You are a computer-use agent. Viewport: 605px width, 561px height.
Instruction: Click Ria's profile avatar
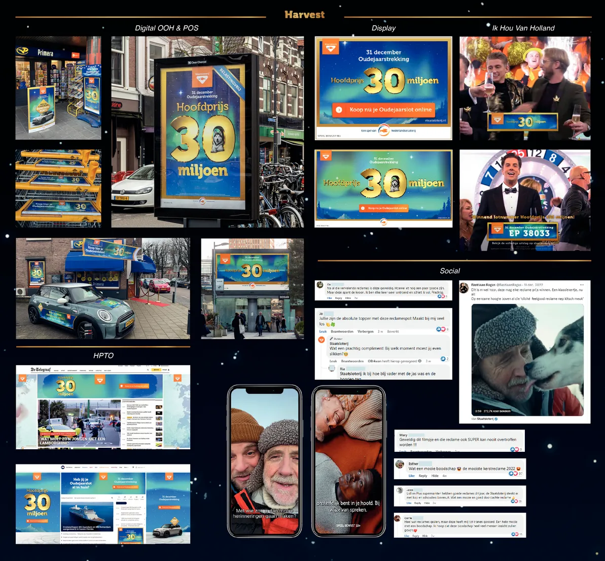point(332,369)
